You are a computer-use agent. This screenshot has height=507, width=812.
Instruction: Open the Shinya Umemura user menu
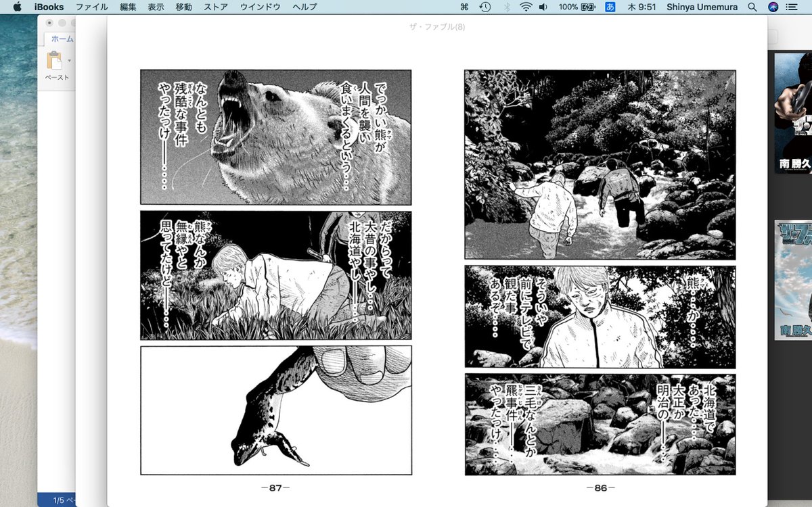point(703,7)
